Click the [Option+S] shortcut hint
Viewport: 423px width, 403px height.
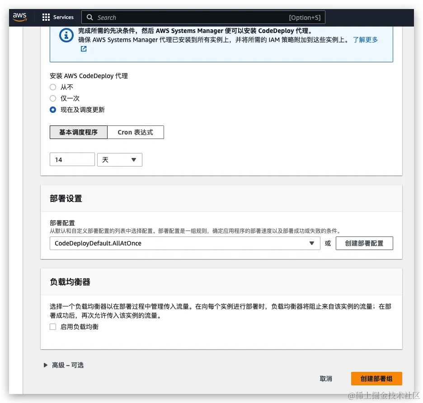(305, 18)
